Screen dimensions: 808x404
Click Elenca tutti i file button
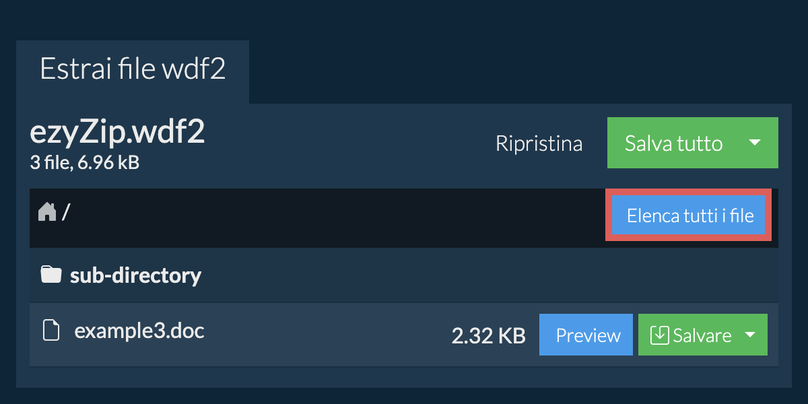click(690, 215)
